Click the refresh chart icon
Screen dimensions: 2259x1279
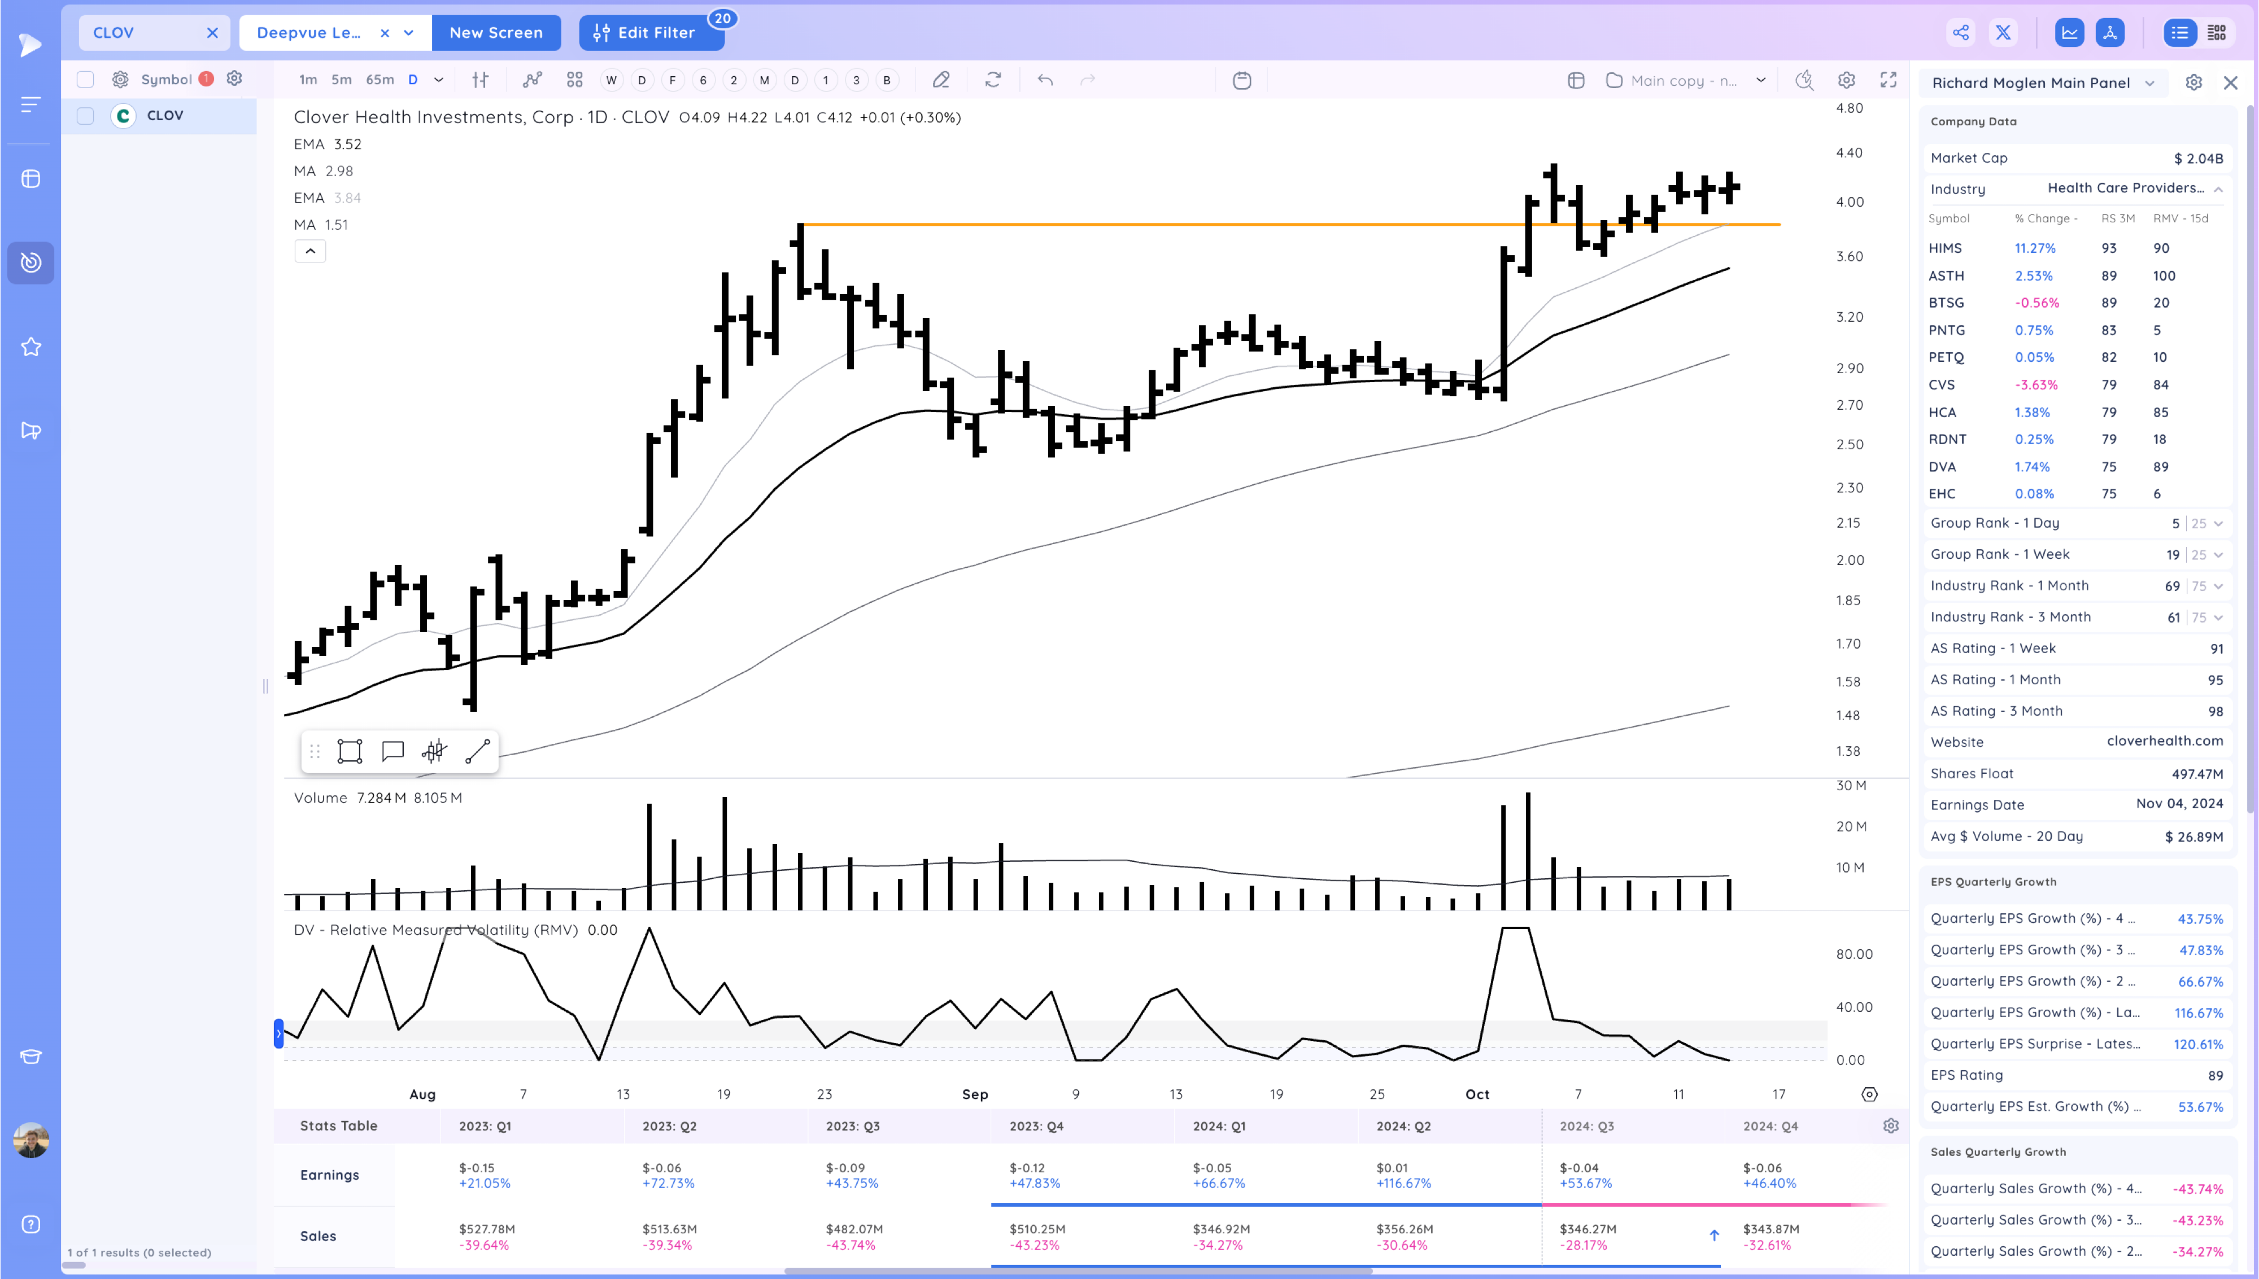(x=993, y=80)
